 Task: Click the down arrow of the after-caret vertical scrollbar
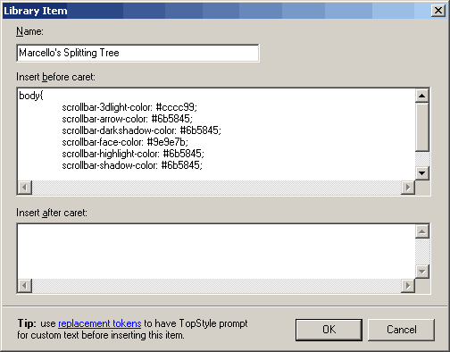[421, 272]
